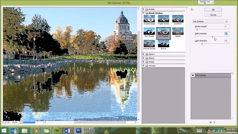Click the Dark Intensity slider handle

[x=212, y=36]
